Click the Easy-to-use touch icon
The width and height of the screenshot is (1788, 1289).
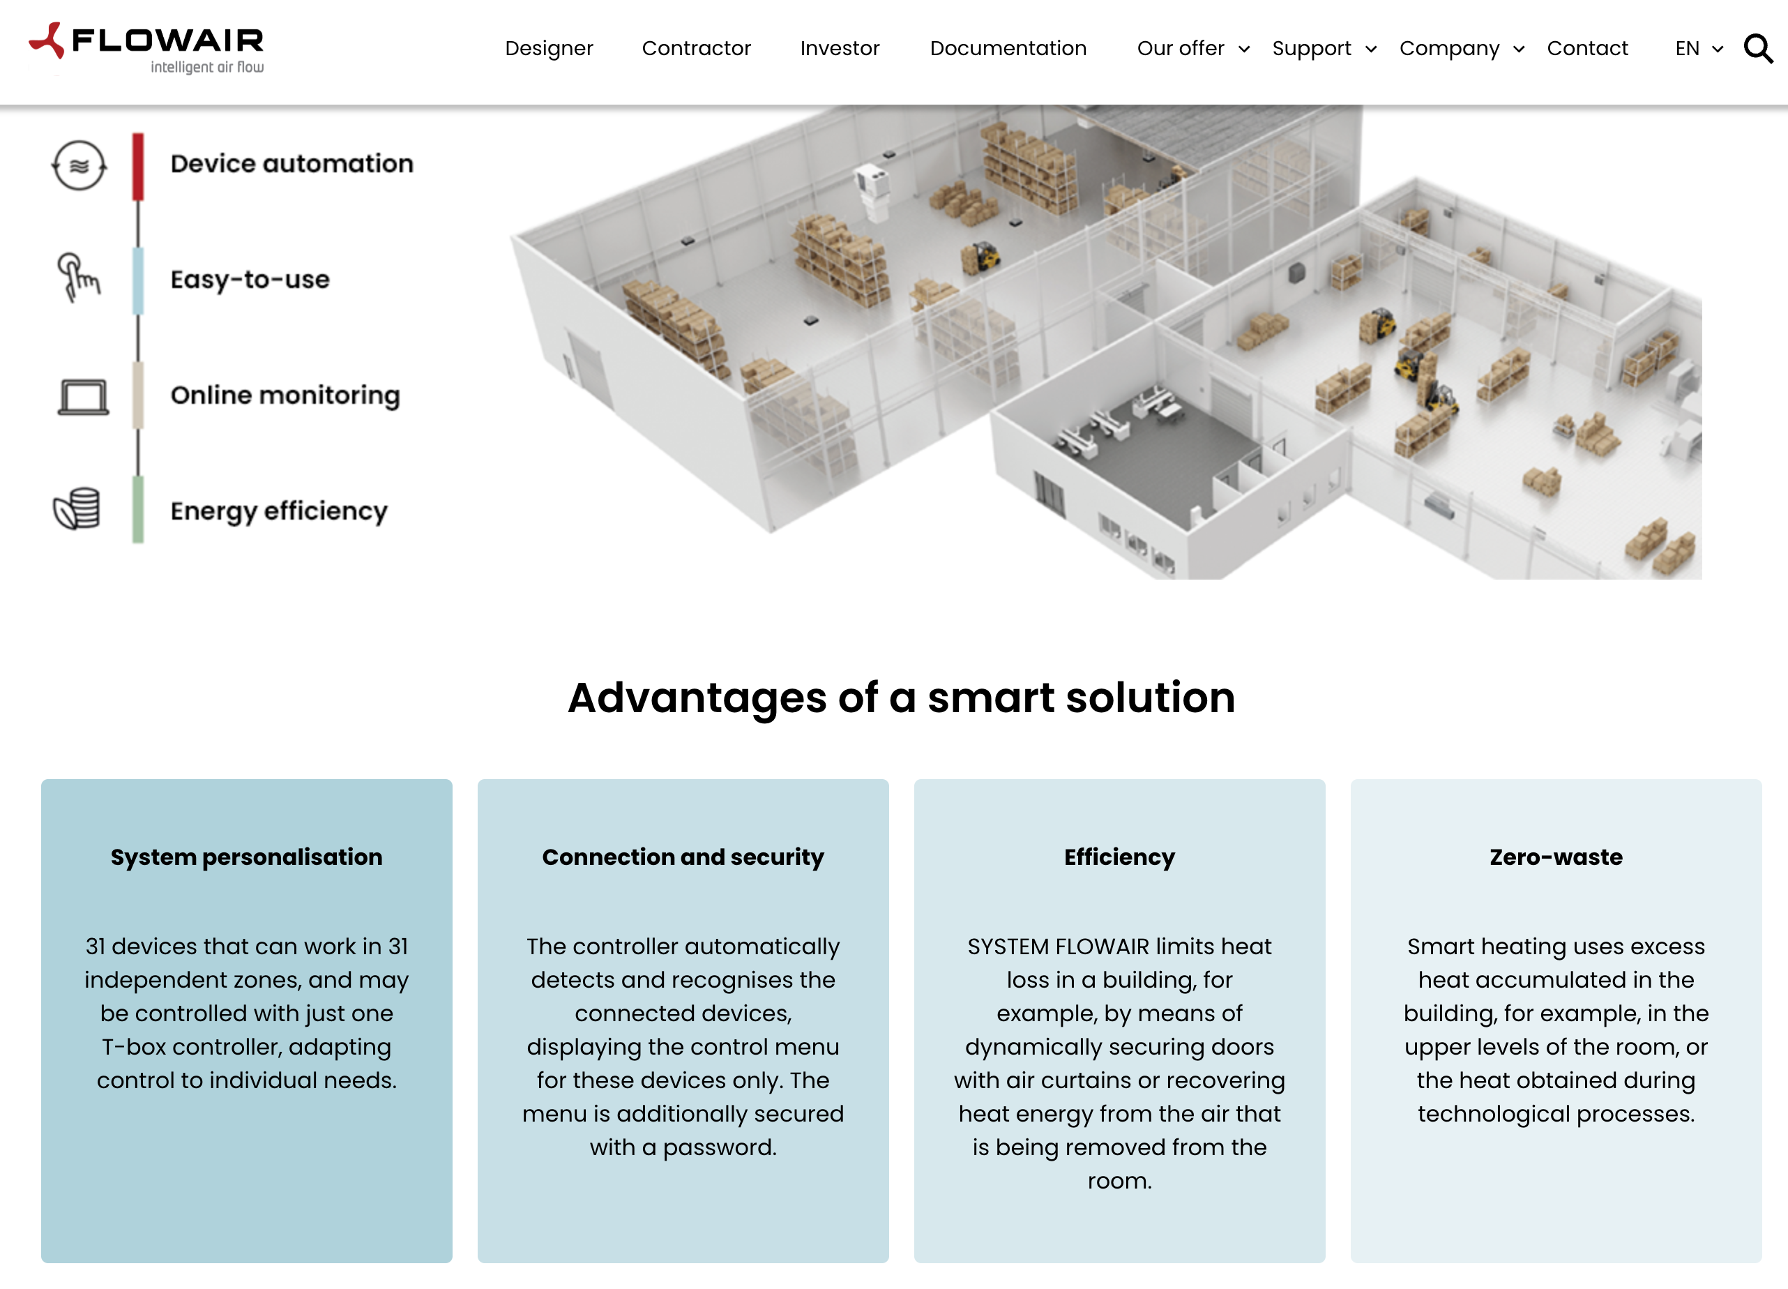pyautogui.click(x=77, y=279)
